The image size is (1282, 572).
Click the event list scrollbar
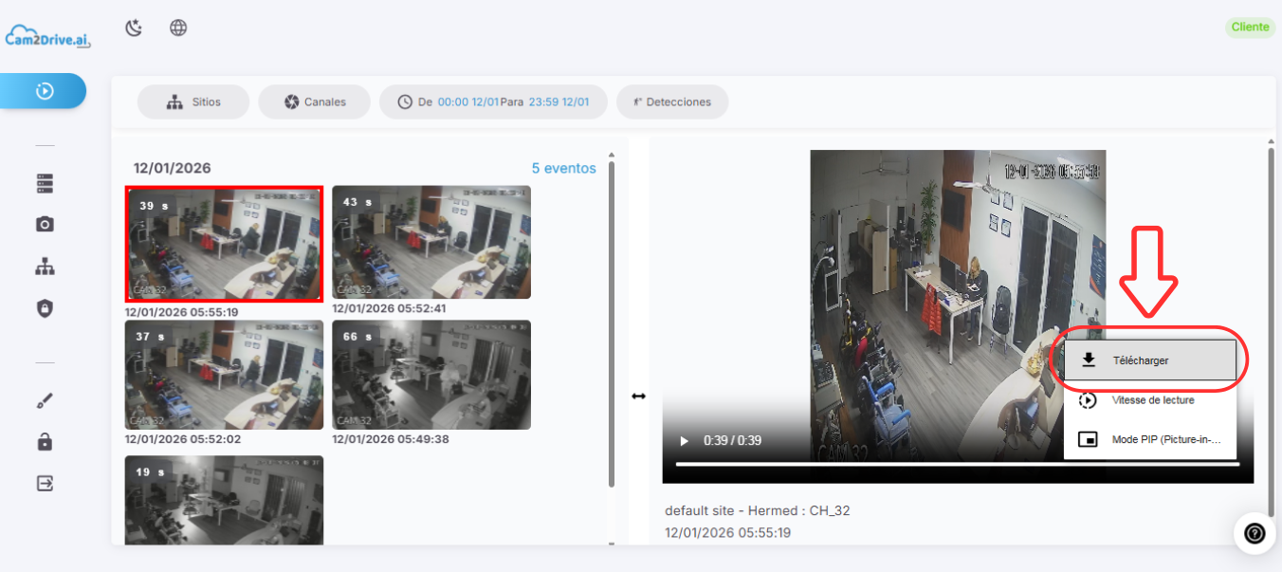[x=612, y=323]
